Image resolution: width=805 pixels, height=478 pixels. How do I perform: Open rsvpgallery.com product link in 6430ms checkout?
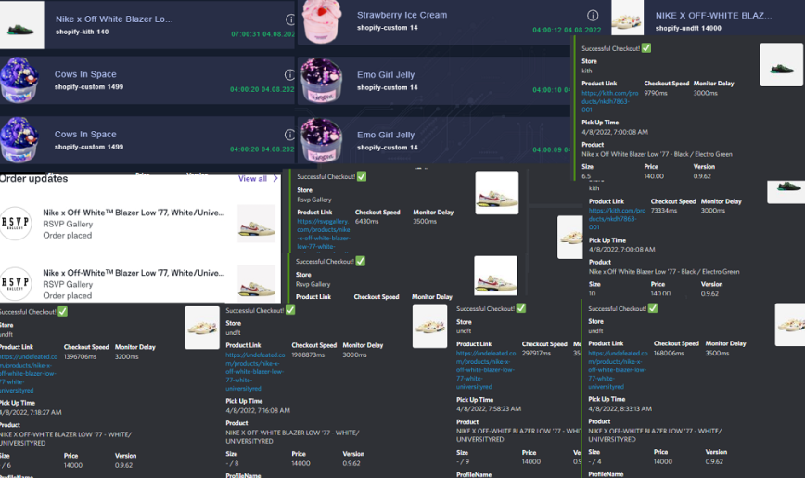[x=324, y=234]
